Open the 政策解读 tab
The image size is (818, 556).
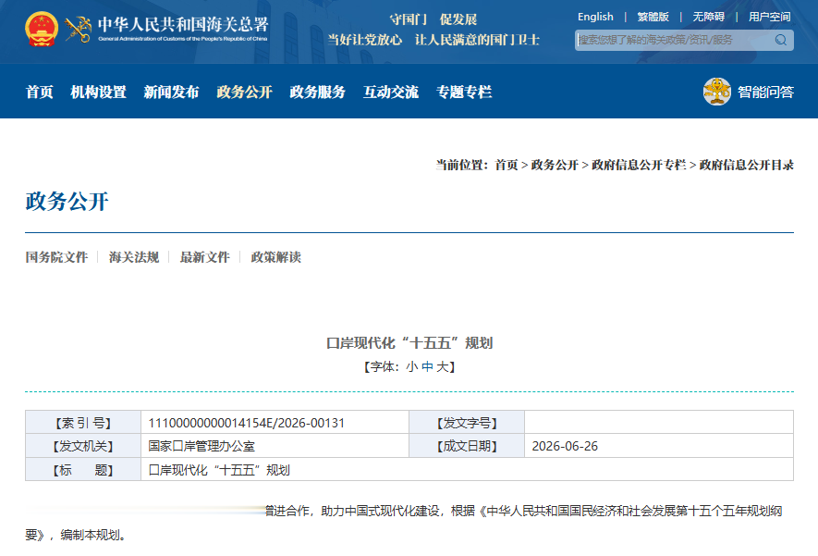[x=276, y=257]
